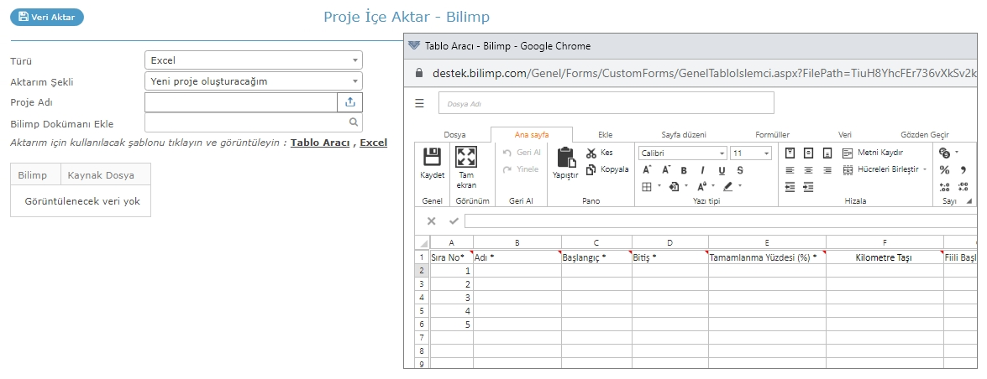Open the fill color dropdown arrow

686,186
